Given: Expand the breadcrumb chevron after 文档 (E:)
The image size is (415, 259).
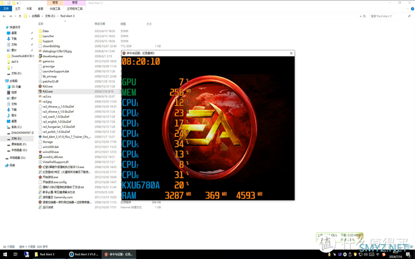Looking at the screenshot, I should (x=58, y=16).
